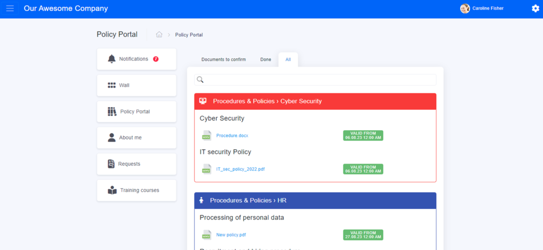Open IT_sec_policy_2022.pdf link
Viewport: 543px width, 250px height.
click(x=240, y=169)
